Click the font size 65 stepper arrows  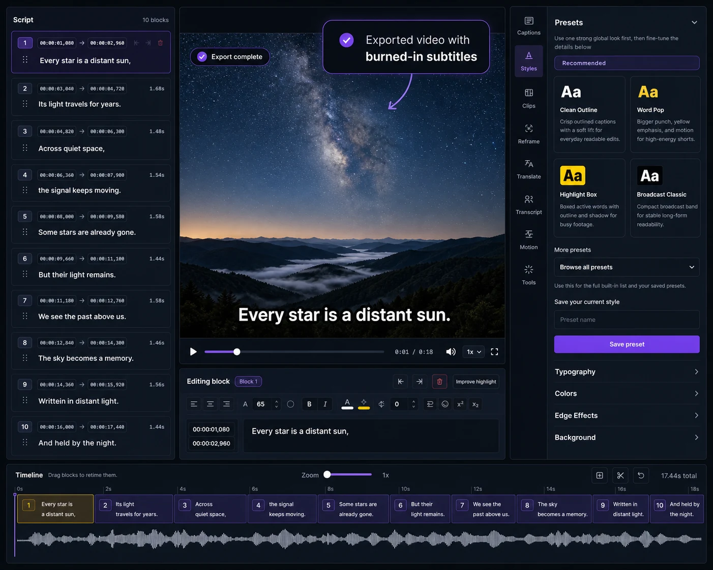[x=277, y=404]
